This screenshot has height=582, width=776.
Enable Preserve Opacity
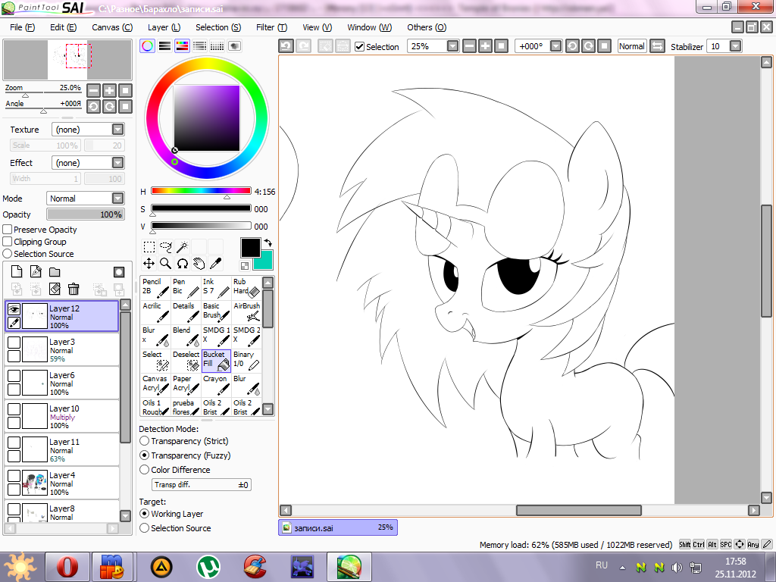(8, 230)
